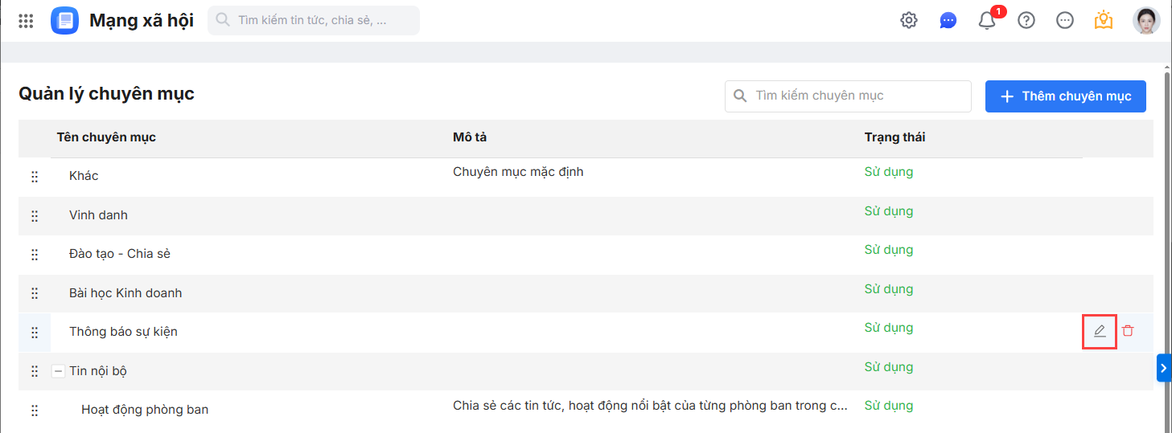
Task: Open the user avatar profile menu
Action: pos(1146,21)
